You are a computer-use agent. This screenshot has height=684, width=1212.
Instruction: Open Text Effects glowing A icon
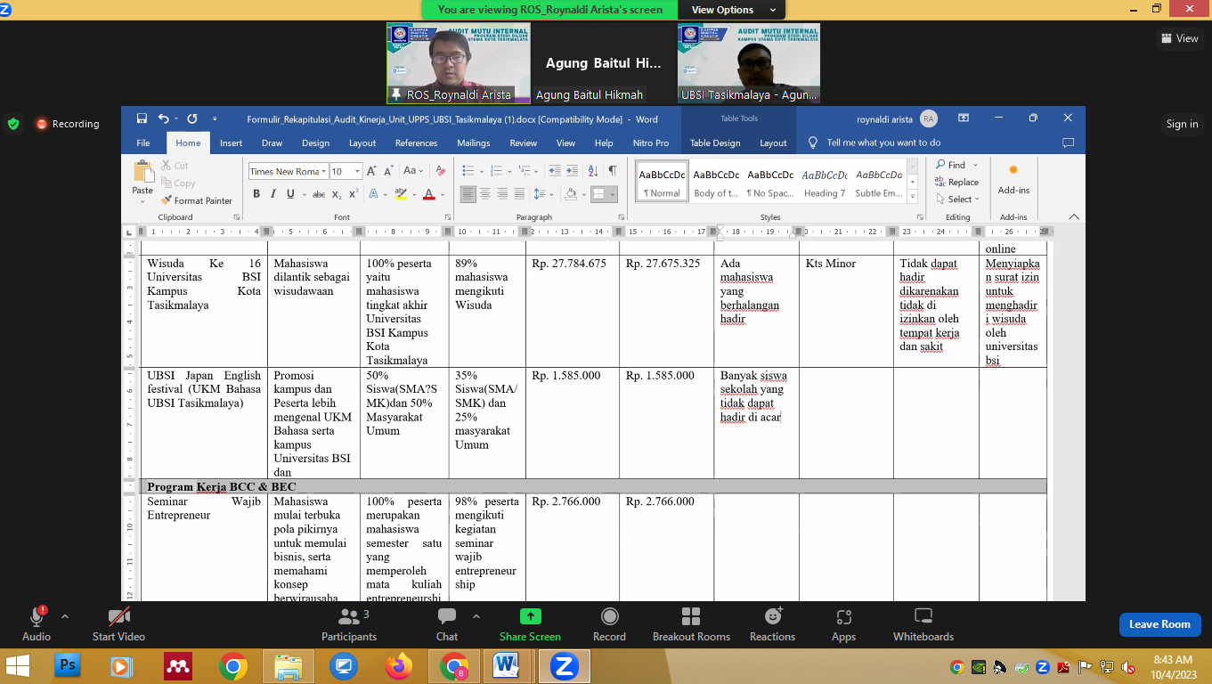373,194
